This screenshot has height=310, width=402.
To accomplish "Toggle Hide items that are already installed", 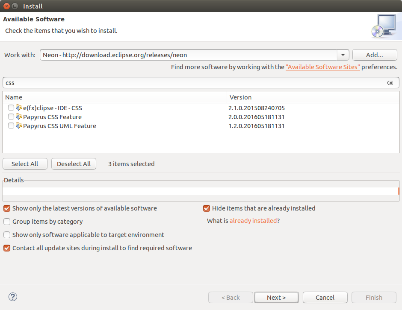I will [207, 208].
